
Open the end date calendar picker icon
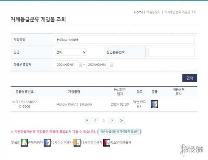pyautogui.click(x=111, y=65)
